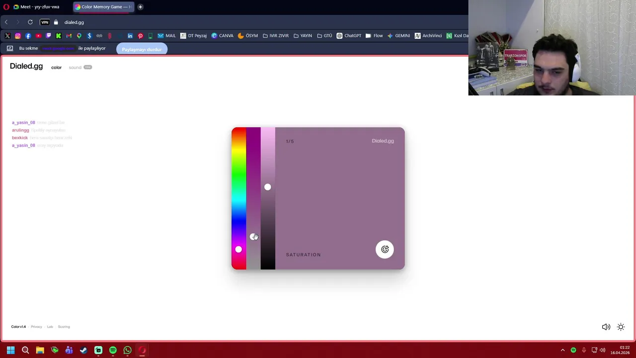
Task: Open the MAIL bookmark
Action: tap(166, 36)
